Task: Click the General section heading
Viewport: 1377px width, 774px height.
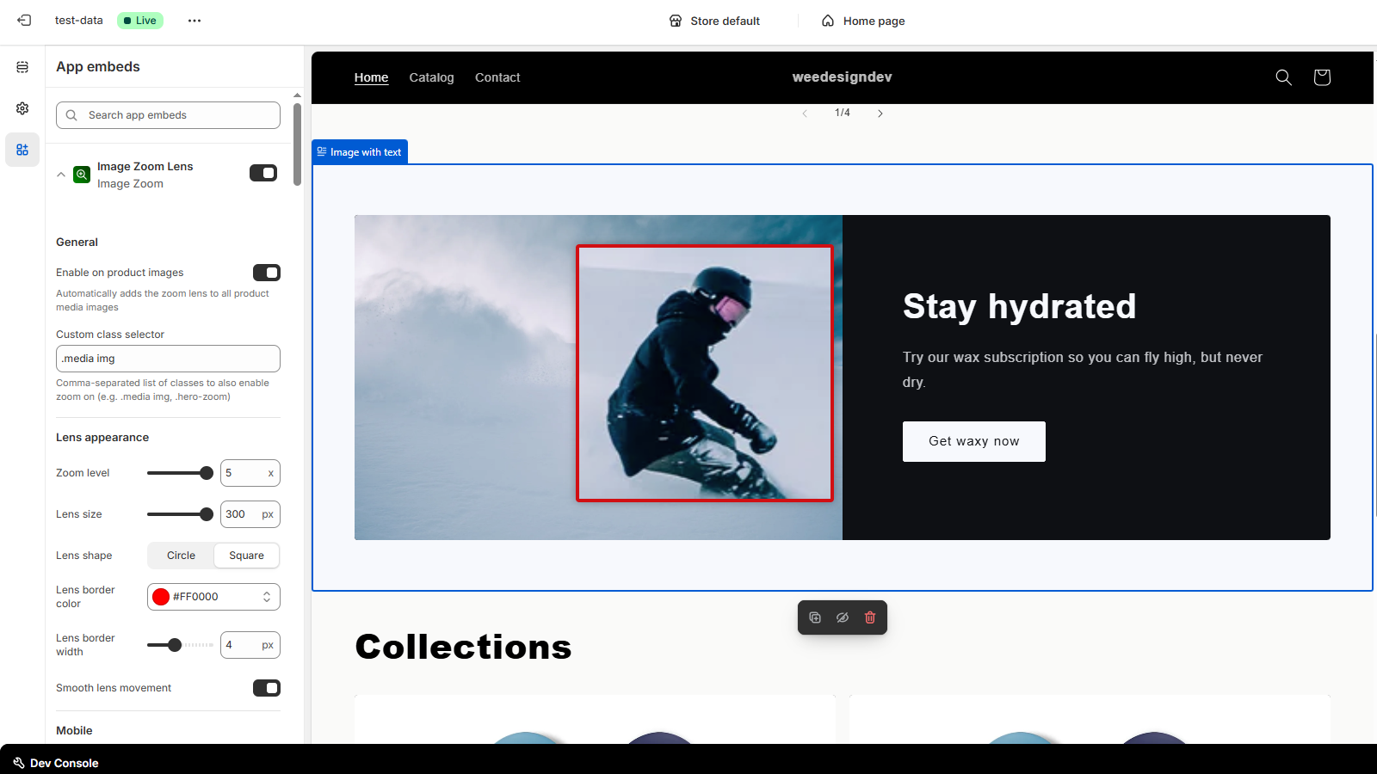Action: tap(77, 243)
